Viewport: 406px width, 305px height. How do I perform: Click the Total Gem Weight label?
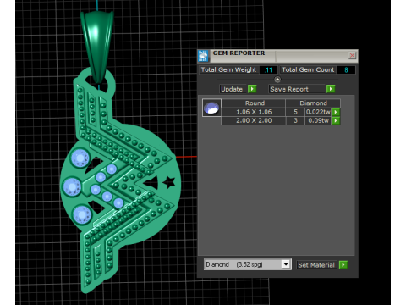point(228,69)
